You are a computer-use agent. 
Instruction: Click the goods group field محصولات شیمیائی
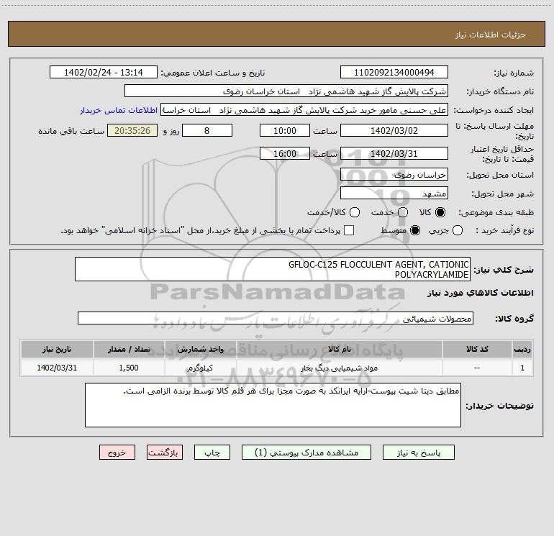pyautogui.click(x=276, y=318)
